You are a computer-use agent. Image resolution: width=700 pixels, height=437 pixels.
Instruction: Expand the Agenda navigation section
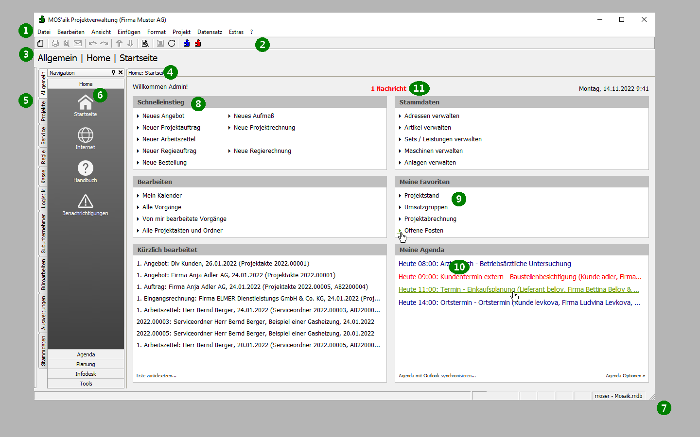coord(86,354)
